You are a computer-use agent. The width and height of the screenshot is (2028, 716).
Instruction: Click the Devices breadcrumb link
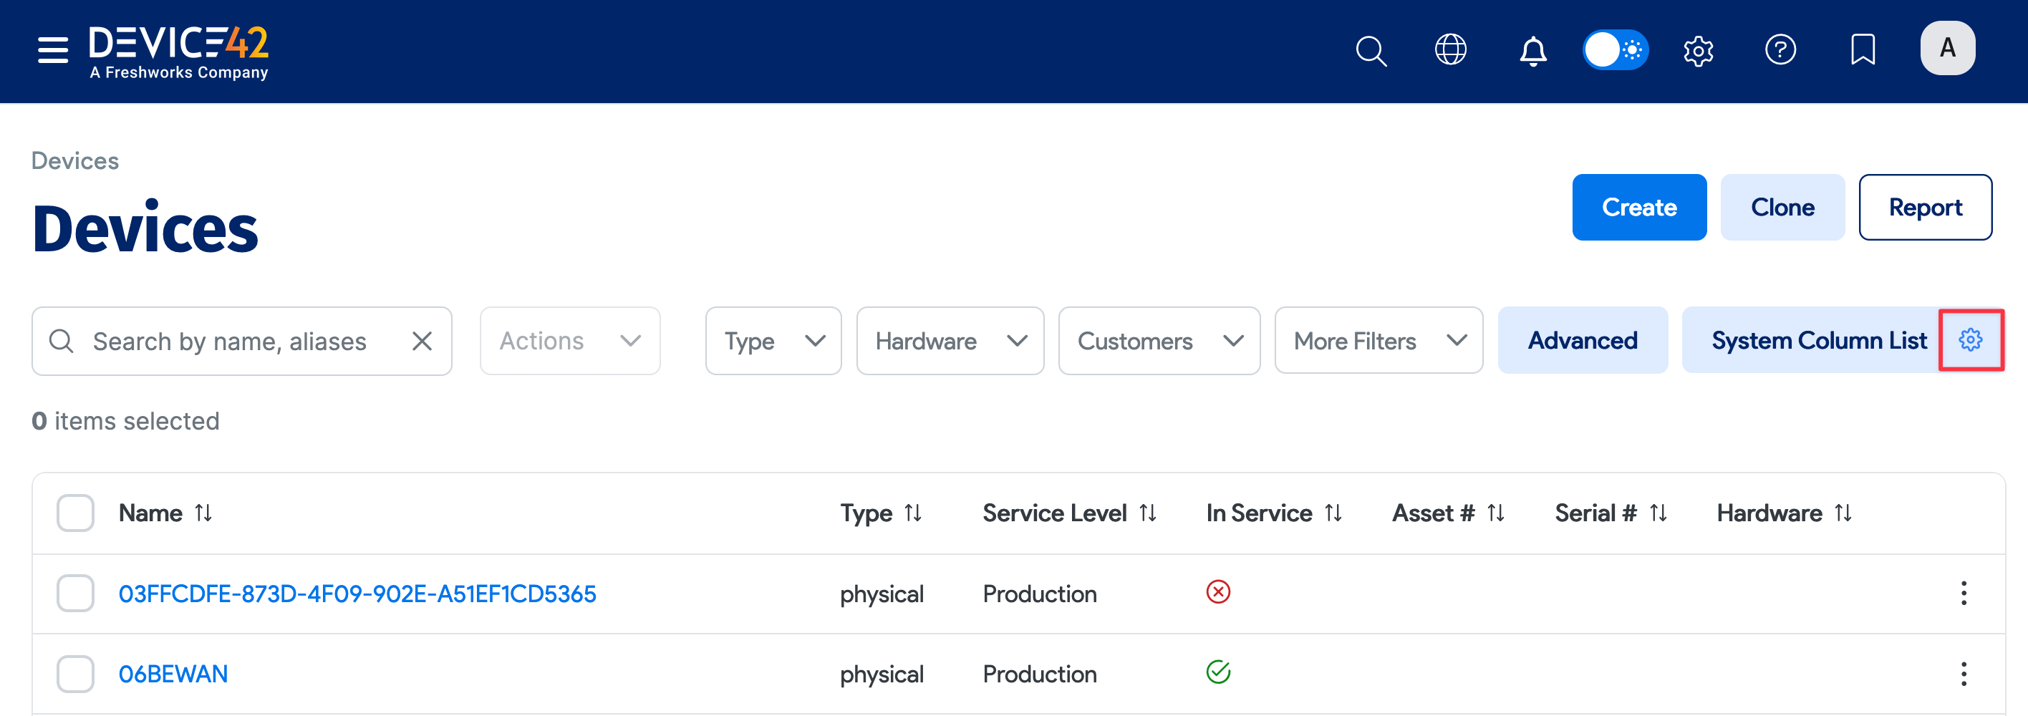tap(74, 160)
